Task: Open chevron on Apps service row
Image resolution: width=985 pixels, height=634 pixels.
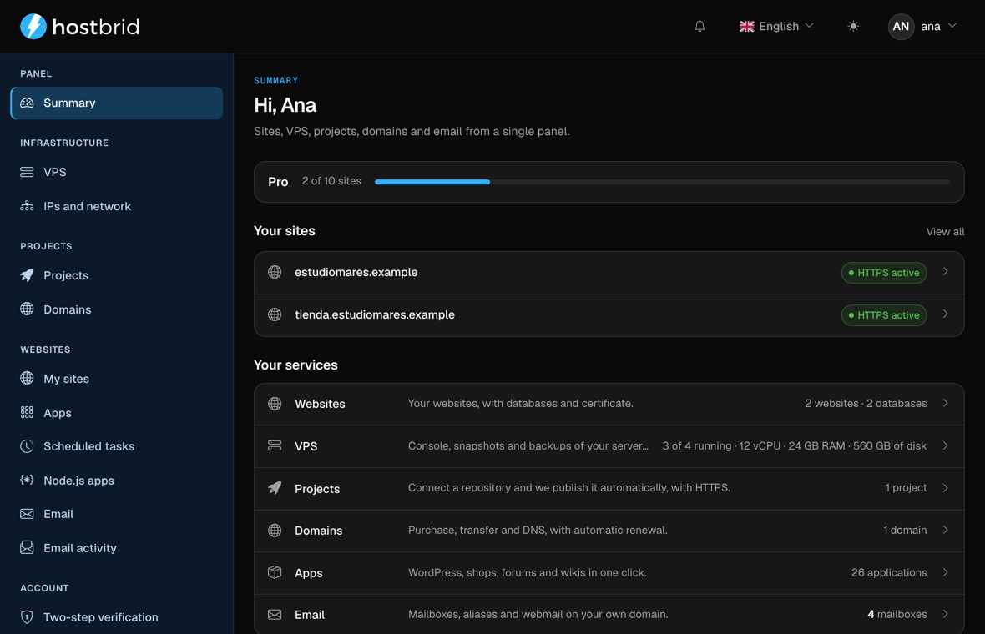Action: [x=946, y=572]
